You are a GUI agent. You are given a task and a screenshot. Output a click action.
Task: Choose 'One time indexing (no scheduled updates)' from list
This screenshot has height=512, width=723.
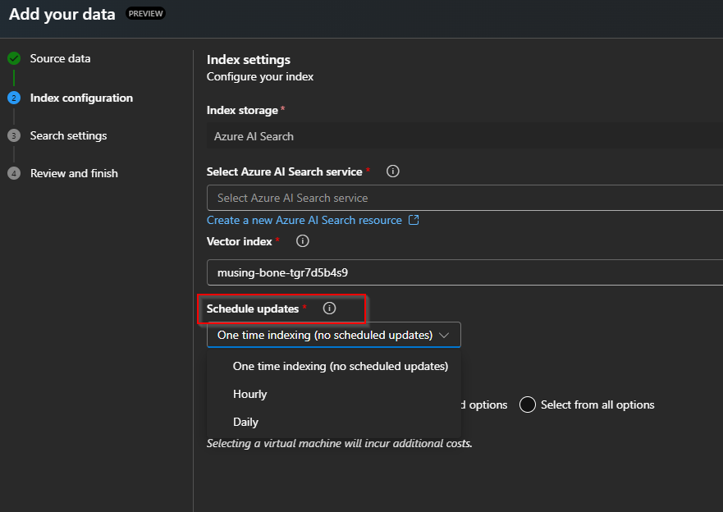coord(334,367)
